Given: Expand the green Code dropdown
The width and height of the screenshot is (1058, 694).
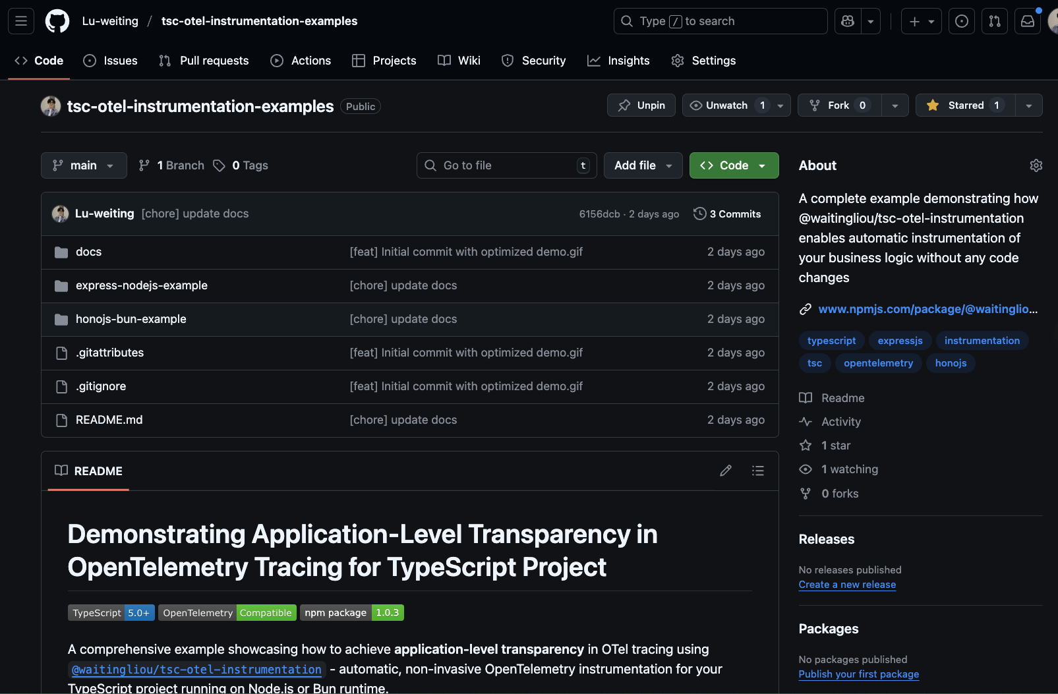Looking at the screenshot, I should click(734, 165).
